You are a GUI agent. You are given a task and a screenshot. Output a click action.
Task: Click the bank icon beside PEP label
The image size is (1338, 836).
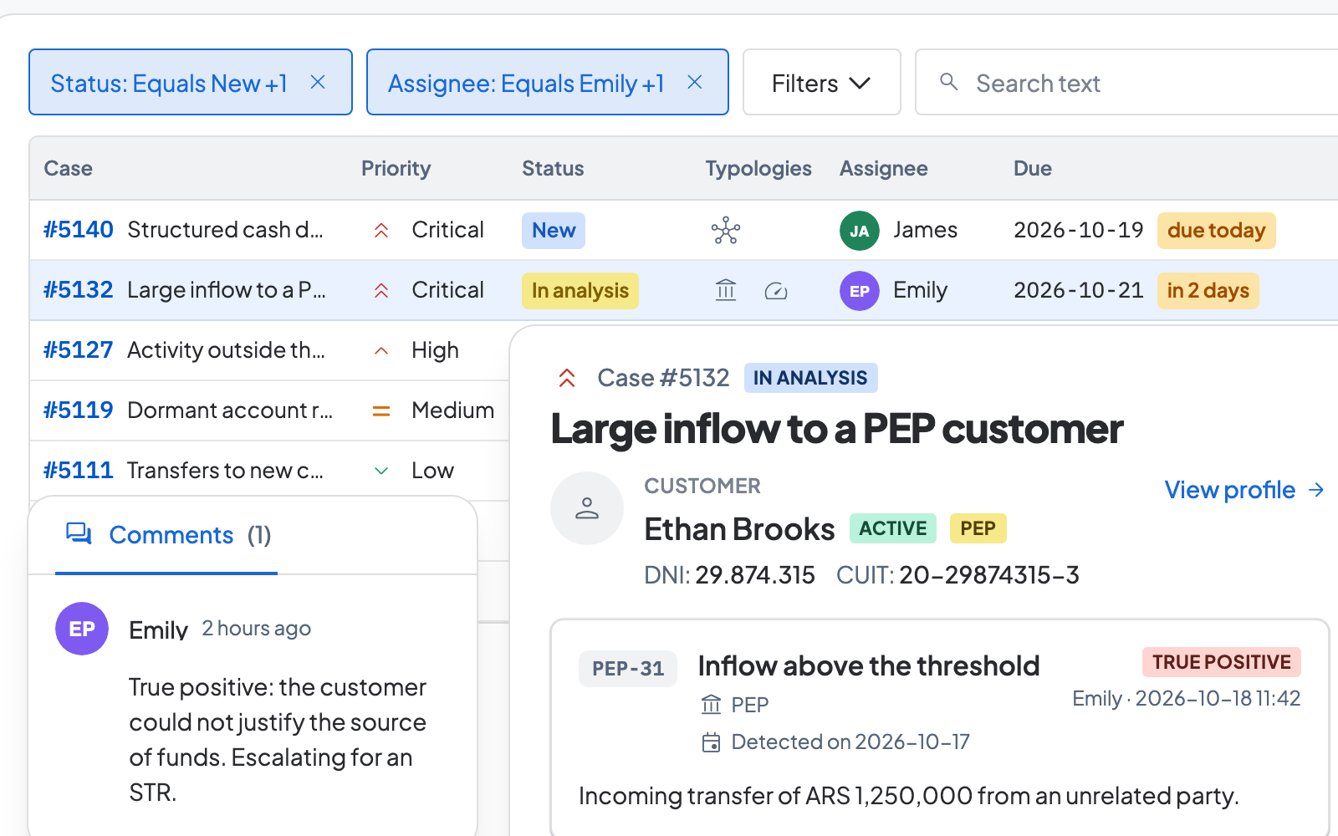coord(711,705)
